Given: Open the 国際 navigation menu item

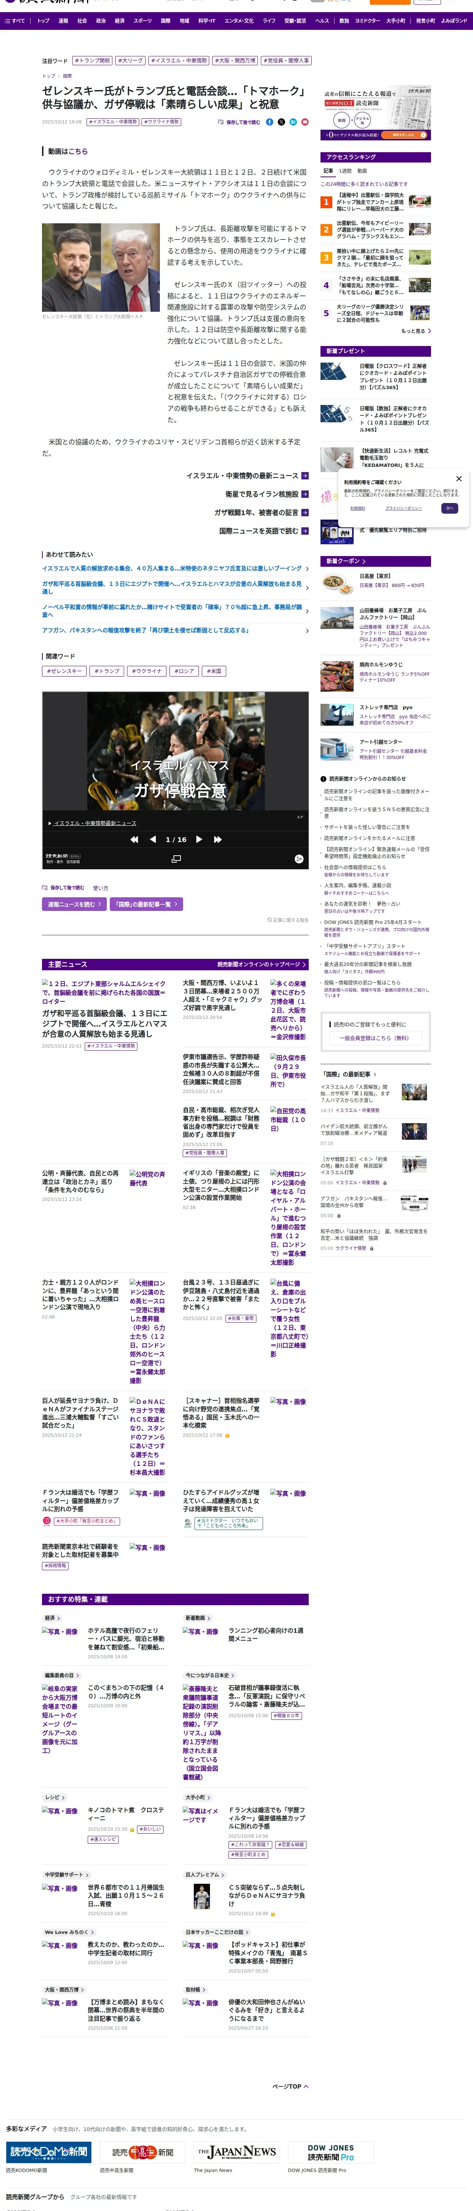Looking at the screenshot, I should [x=166, y=20].
